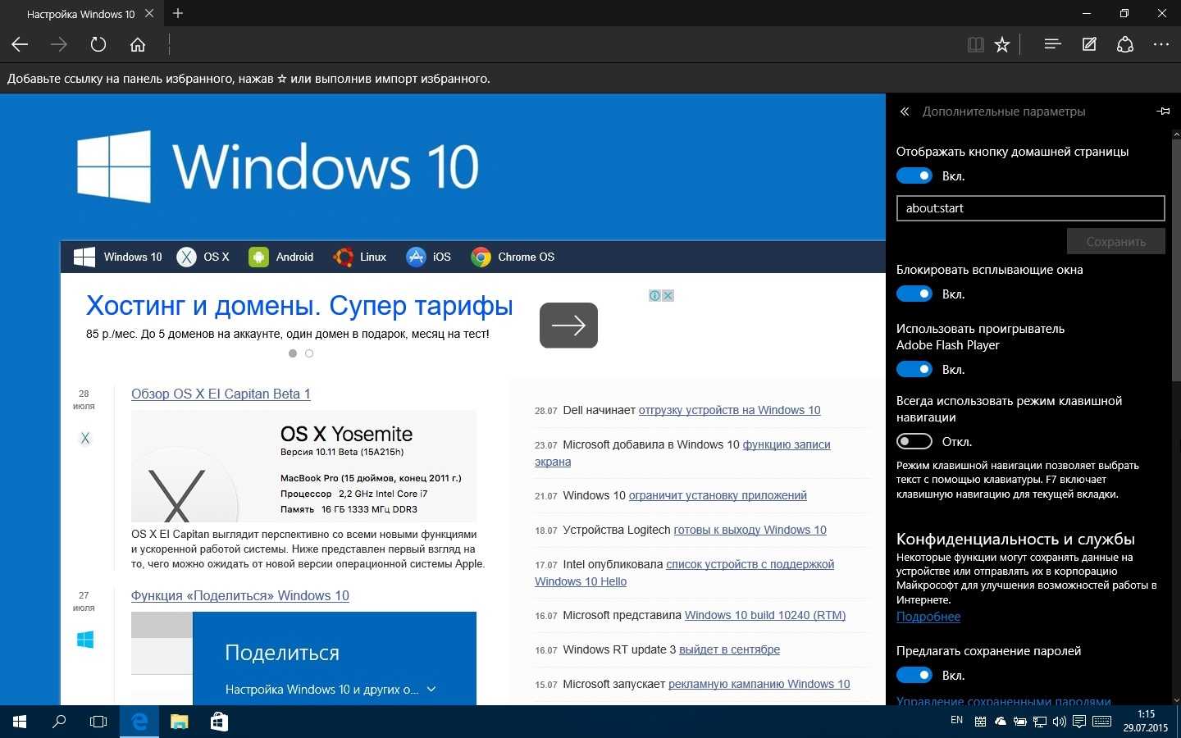Select the Настройка Windows 10 tab
The image size is (1181, 738).
pos(80,14)
